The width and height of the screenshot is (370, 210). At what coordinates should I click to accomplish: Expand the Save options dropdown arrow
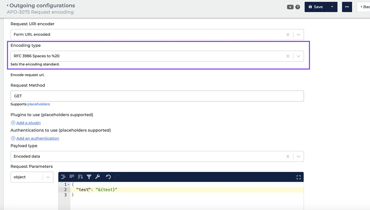click(x=332, y=7)
